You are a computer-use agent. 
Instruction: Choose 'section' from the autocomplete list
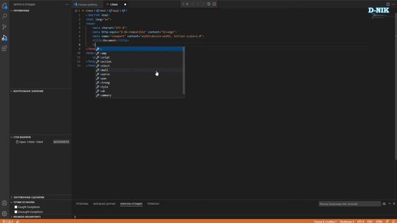140,62
